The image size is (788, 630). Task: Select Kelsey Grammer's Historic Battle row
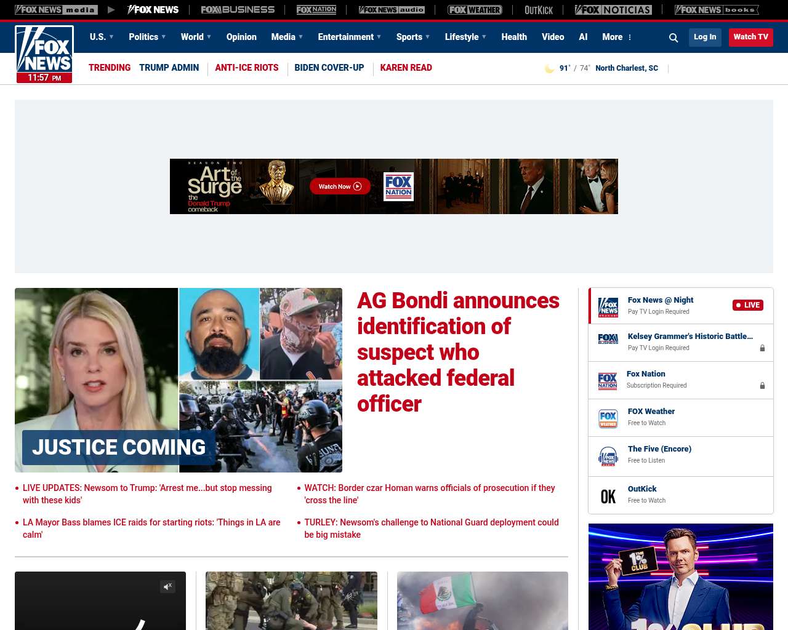pyautogui.click(x=681, y=343)
